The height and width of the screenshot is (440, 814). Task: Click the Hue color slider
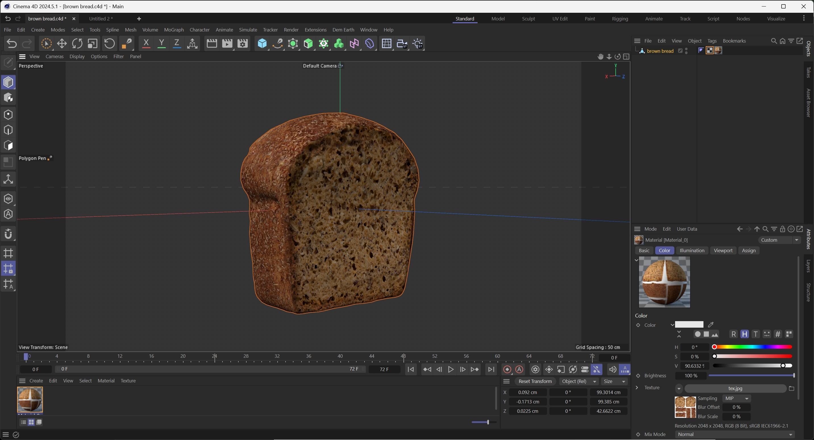752,347
